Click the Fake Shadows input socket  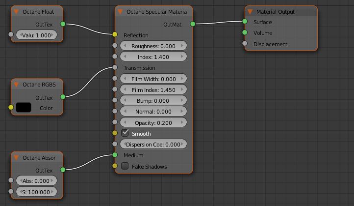pos(115,166)
